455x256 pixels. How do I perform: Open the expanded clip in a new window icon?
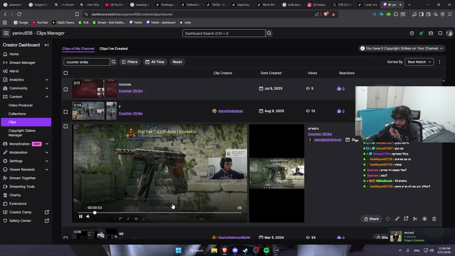tap(406, 219)
